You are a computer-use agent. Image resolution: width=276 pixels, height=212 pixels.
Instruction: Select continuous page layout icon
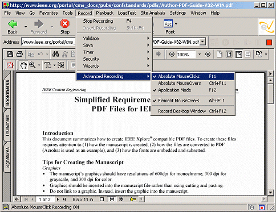coord(112,199)
